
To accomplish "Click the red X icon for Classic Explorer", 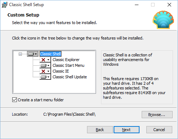I will coord(43,60).
